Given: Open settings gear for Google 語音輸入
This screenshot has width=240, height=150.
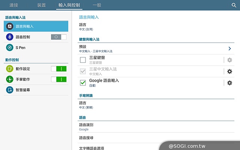Looking at the screenshot, I should (x=229, y=83).
